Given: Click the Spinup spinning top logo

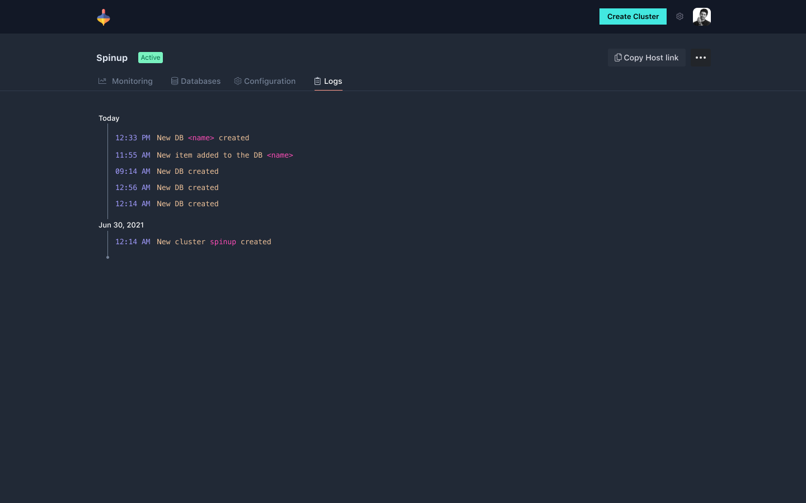Looking at the screenshot, I should (x=104, y=17).
